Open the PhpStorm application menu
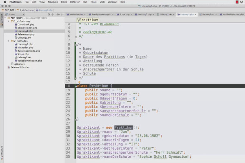This screenshot has width=245, height=163. [16, 2]
